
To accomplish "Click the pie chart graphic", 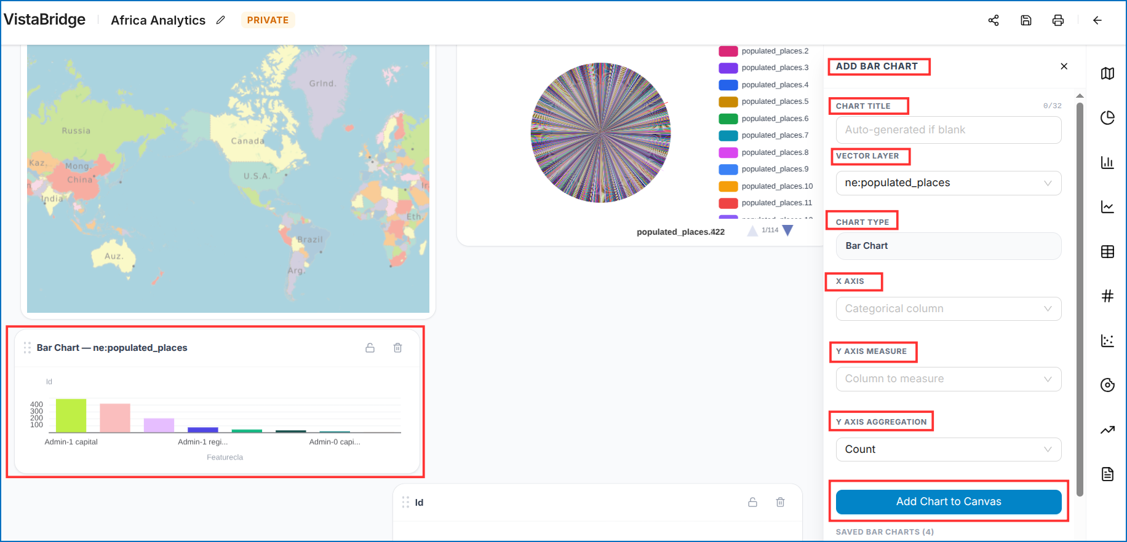I will (601, 133).
